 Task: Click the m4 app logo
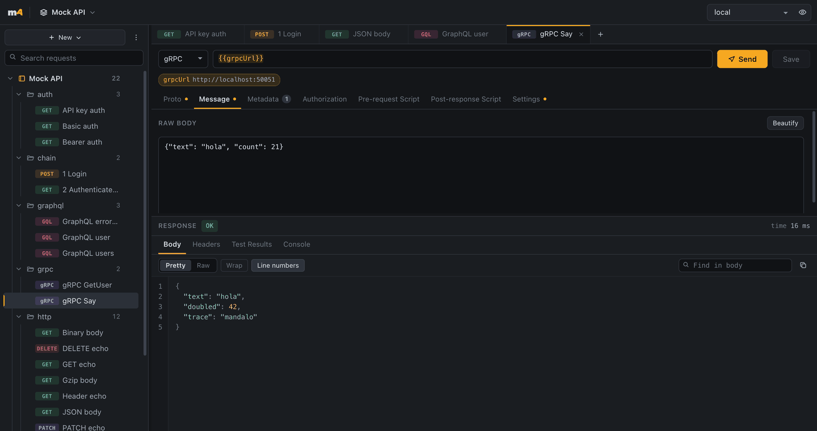tap(15, 12)
